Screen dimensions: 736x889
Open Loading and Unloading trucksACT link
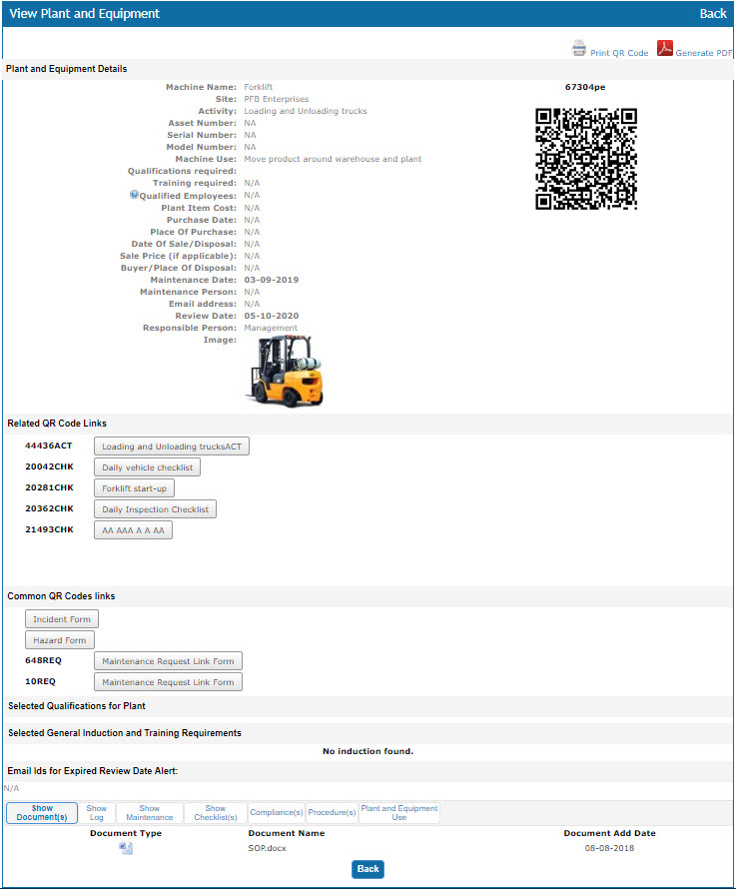(x=172, y=446)
